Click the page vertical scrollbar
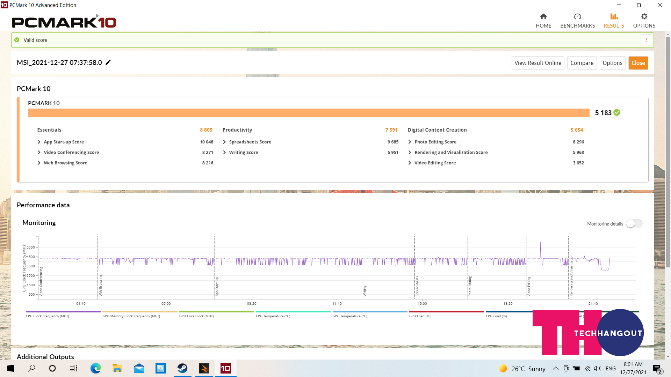This screenshot has height=377, width=671. 668,152
